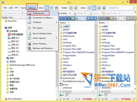The image size is (138, 102).
Task: Click the Search C:\ input field
Action: pos(120,8)
